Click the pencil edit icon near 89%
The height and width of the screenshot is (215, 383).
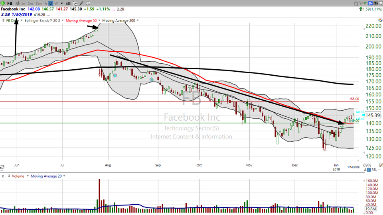(381, 165)
